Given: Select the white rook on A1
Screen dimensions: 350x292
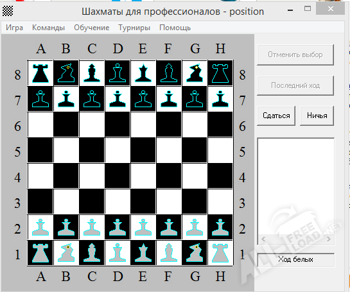Looking at the screenshot, I should tap(40, 253).
